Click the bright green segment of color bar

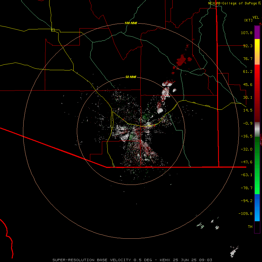(x=257, y=166)
